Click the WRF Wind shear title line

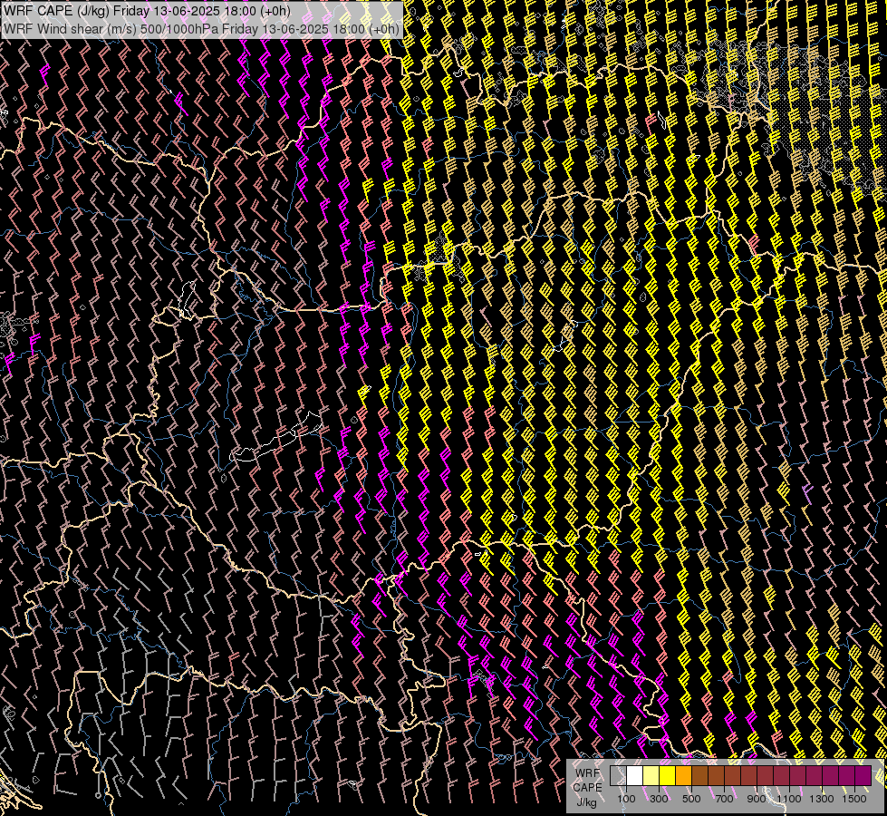201,29
